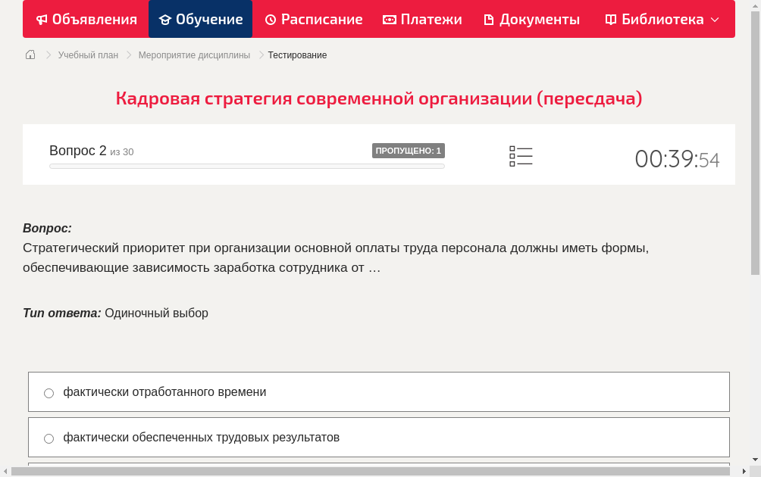This screenshot has height=477, width=761.
Task: Open the Тестирование breadcrumb entry
Action: (296, 55)
